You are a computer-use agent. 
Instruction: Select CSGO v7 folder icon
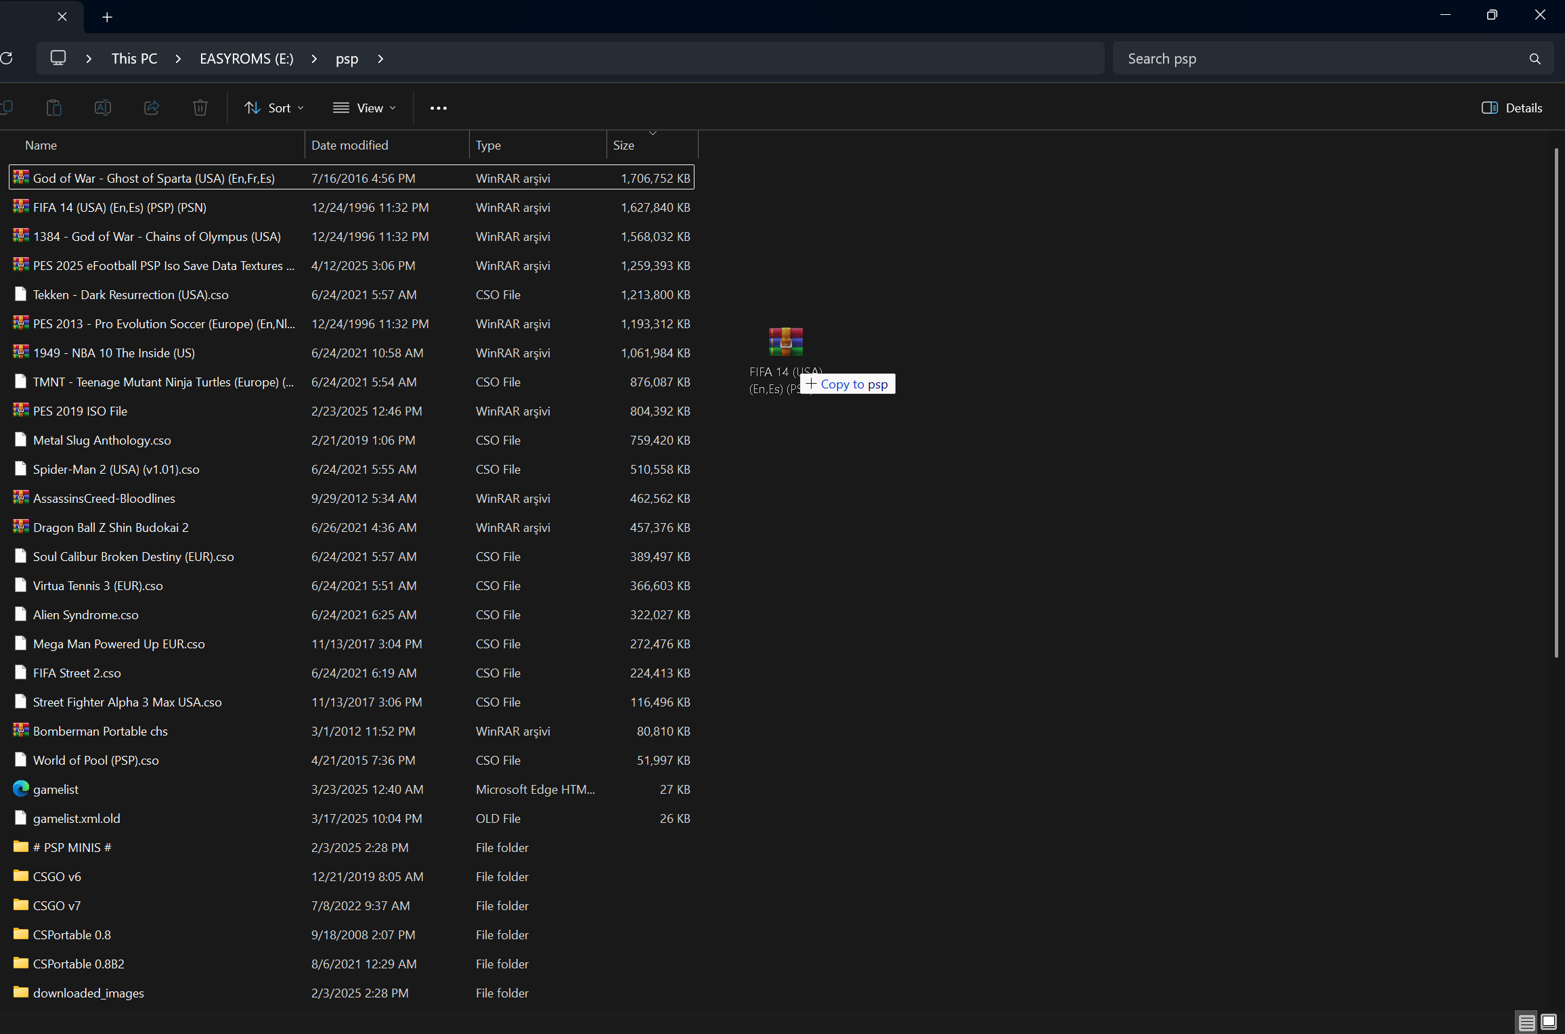pyautogui.click(x=21, y=905)
